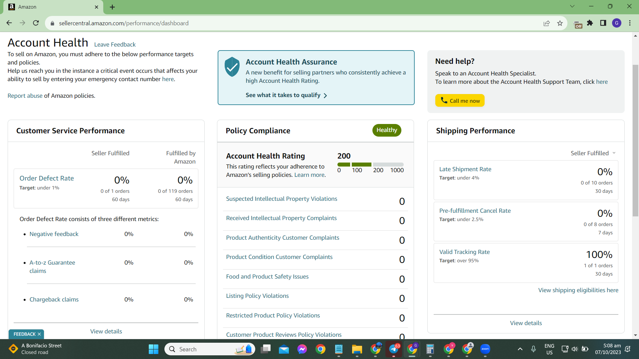View site information padlock icon
639x359 pixels.
pos(52,23)
